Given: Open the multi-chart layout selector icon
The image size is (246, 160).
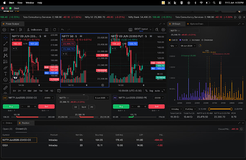Looking at the screenshot, I should click(x=130, y=30).
